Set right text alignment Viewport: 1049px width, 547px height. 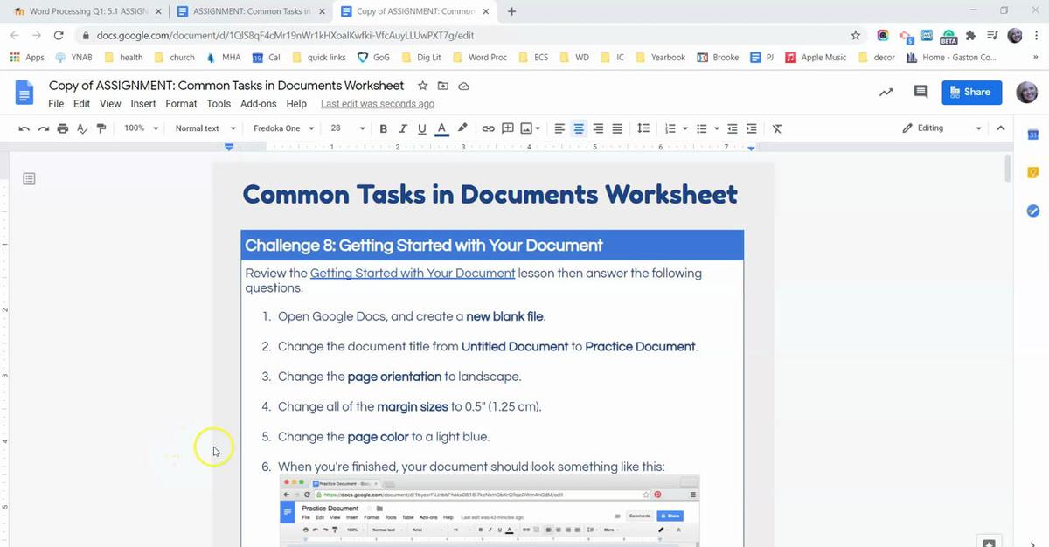coord(598,128)
